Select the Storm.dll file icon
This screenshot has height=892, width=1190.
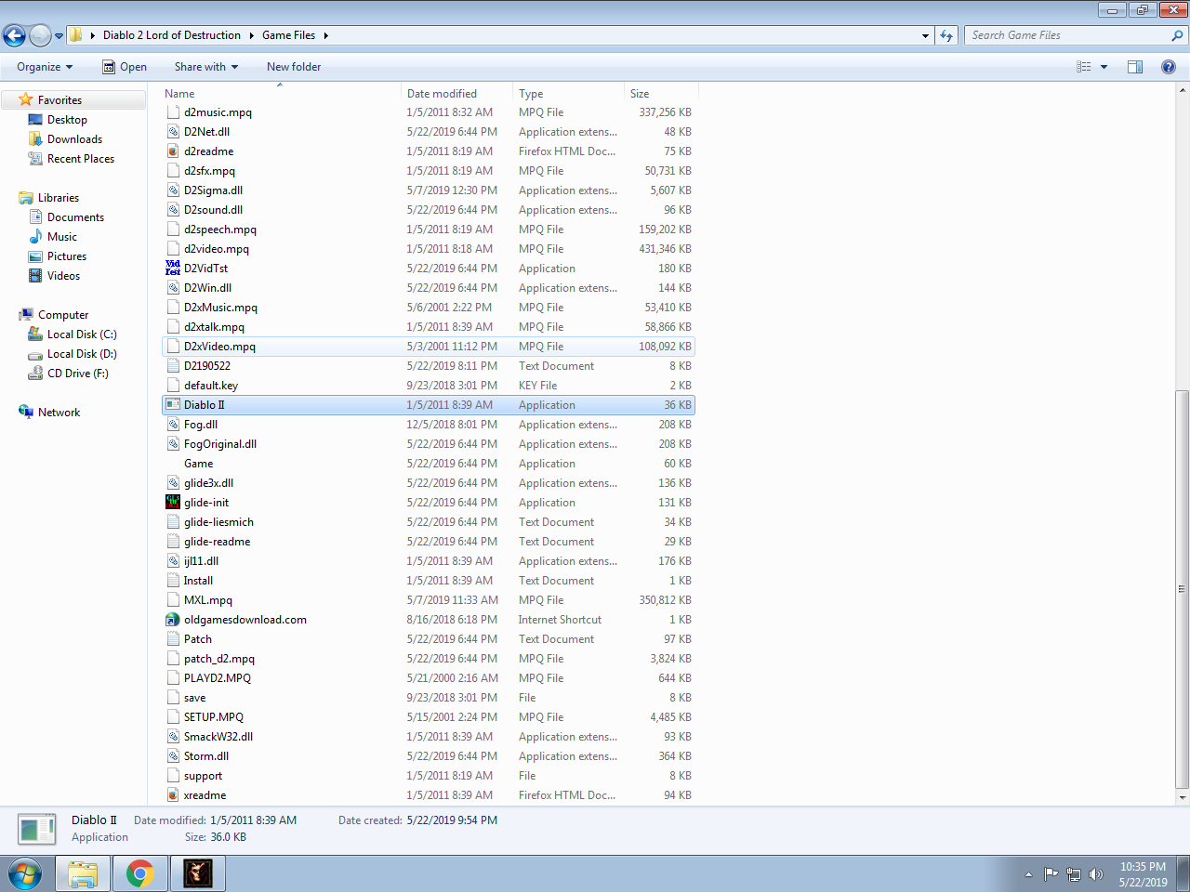click(x=173, y=756)
